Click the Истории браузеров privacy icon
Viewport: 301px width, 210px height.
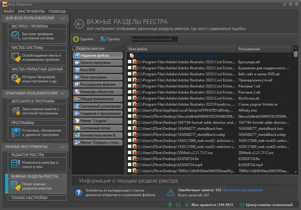click(x=16, y=79)
